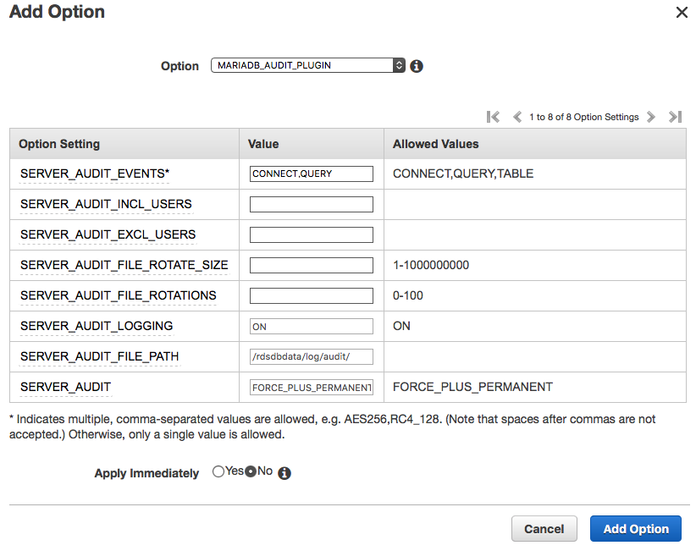
Task: Click the Apply Immediately label
Action: 146,473
